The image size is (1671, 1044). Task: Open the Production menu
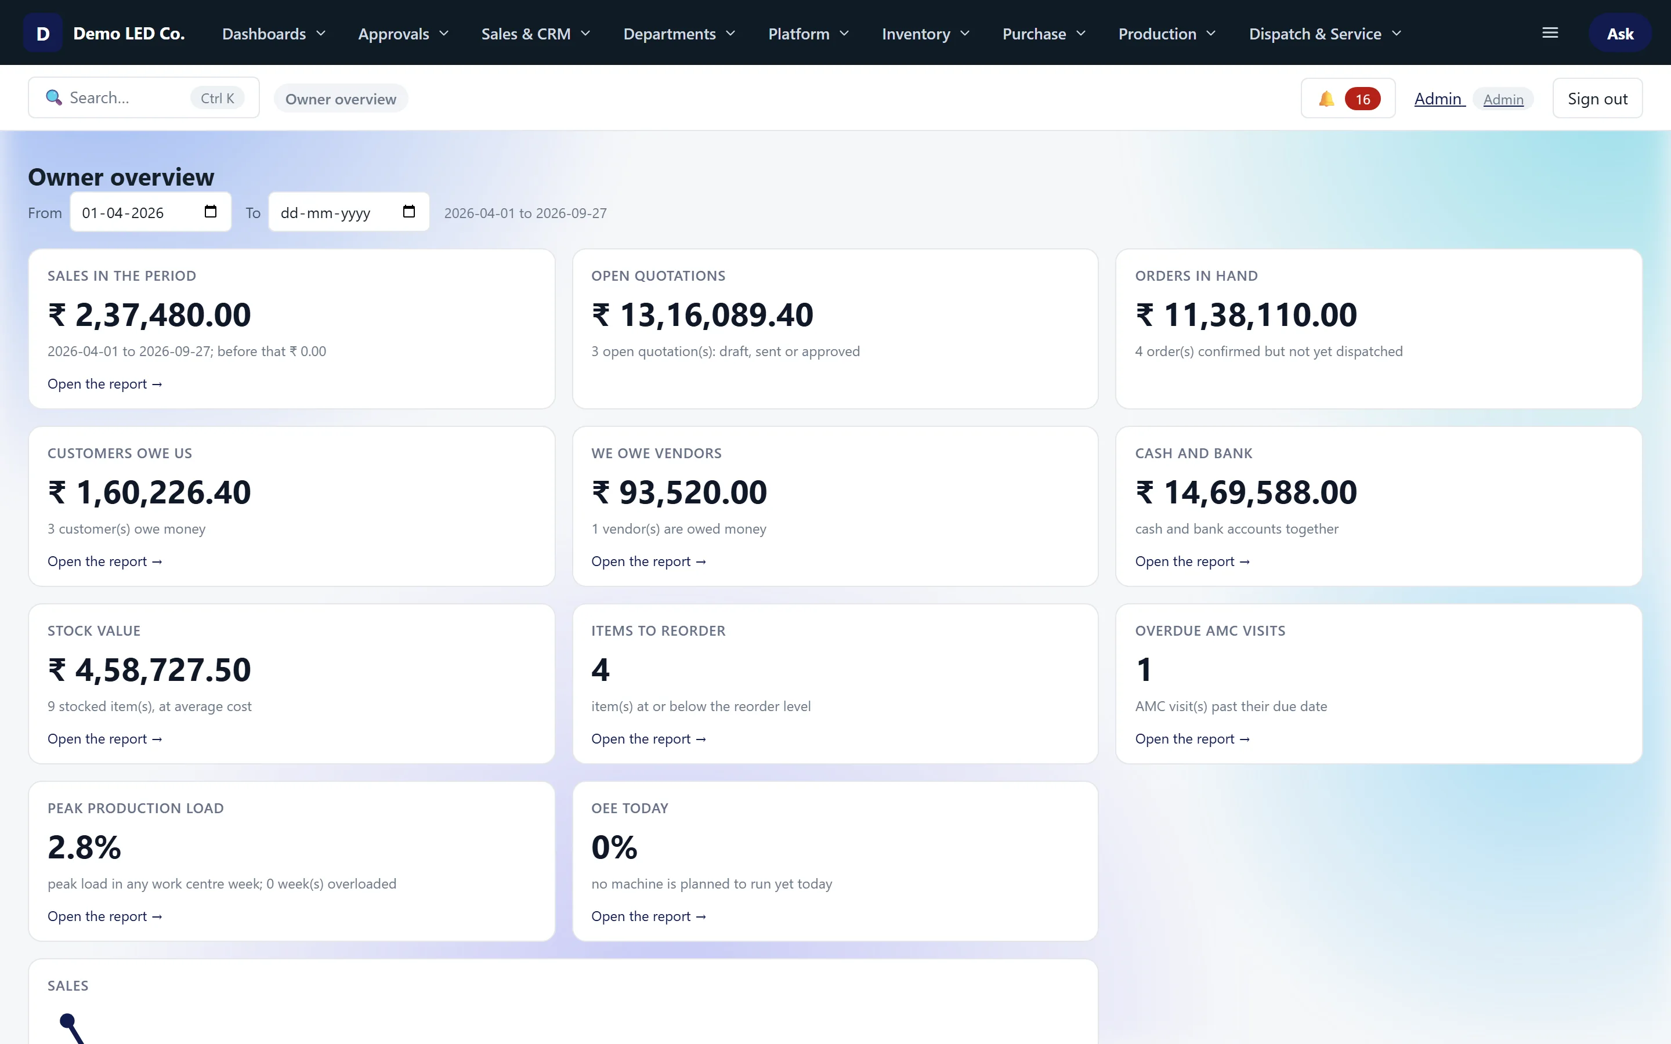point(1167,34)
